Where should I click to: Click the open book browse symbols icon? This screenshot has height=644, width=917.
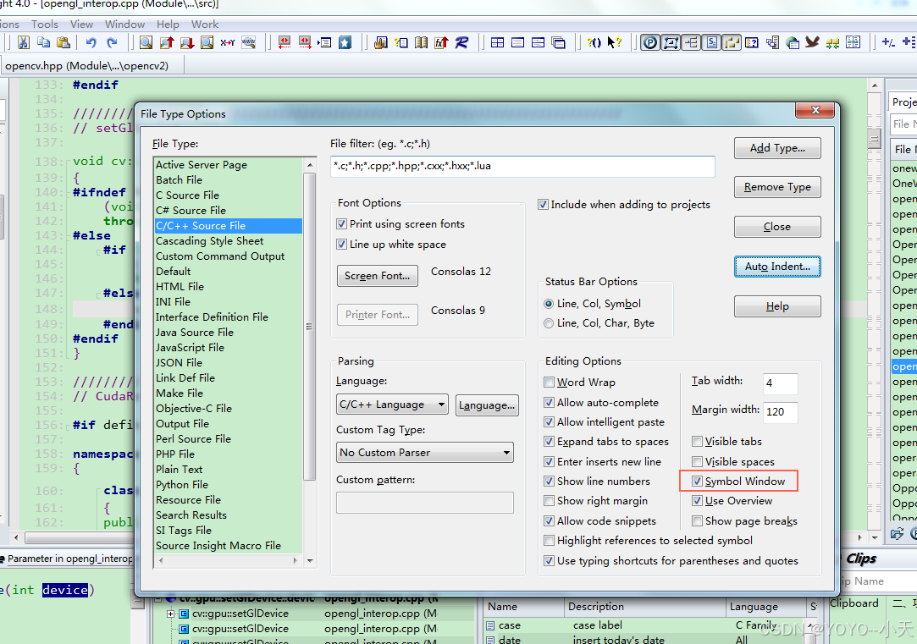click(x=421, y=42)
